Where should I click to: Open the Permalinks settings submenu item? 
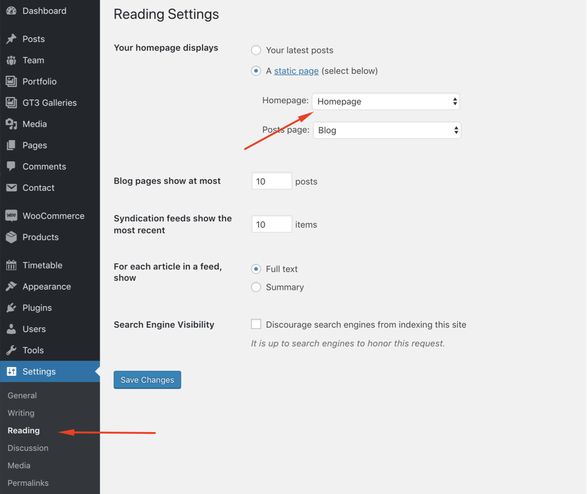pos(28,483)
